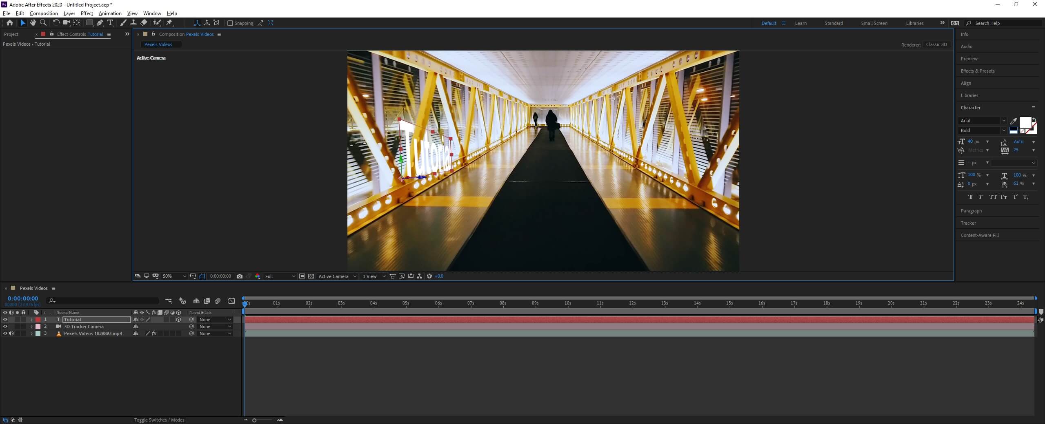Screen dimensions: 1045x424
Task: Select the Pen tool in toolbar
Action: click(100, 23)
